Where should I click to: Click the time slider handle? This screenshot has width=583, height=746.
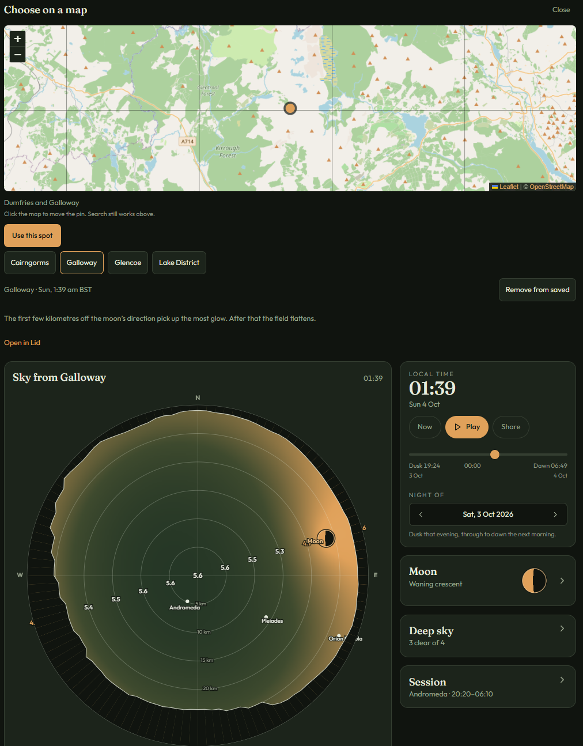tap(495, 455)
